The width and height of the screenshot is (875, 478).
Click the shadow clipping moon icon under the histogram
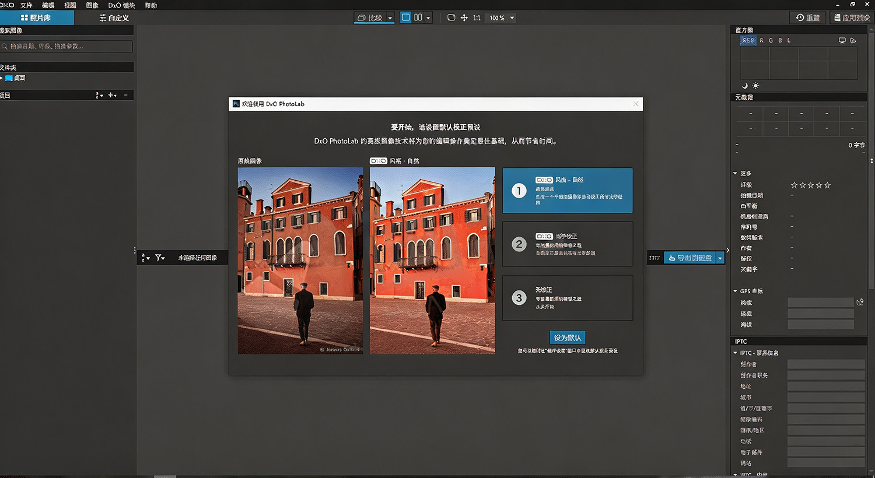(x=744, y=86)
